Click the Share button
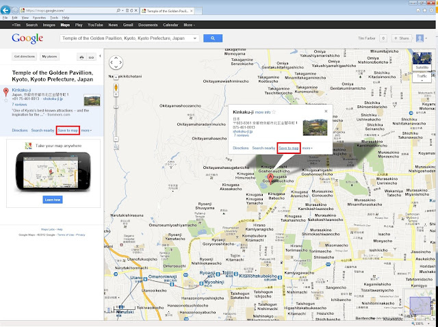 (x=402, y=38)
